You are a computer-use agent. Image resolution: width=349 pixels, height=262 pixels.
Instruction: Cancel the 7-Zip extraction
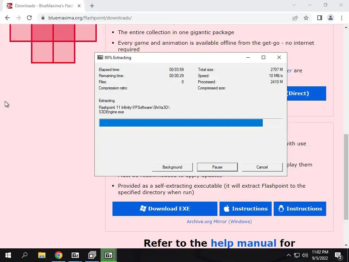262,167
